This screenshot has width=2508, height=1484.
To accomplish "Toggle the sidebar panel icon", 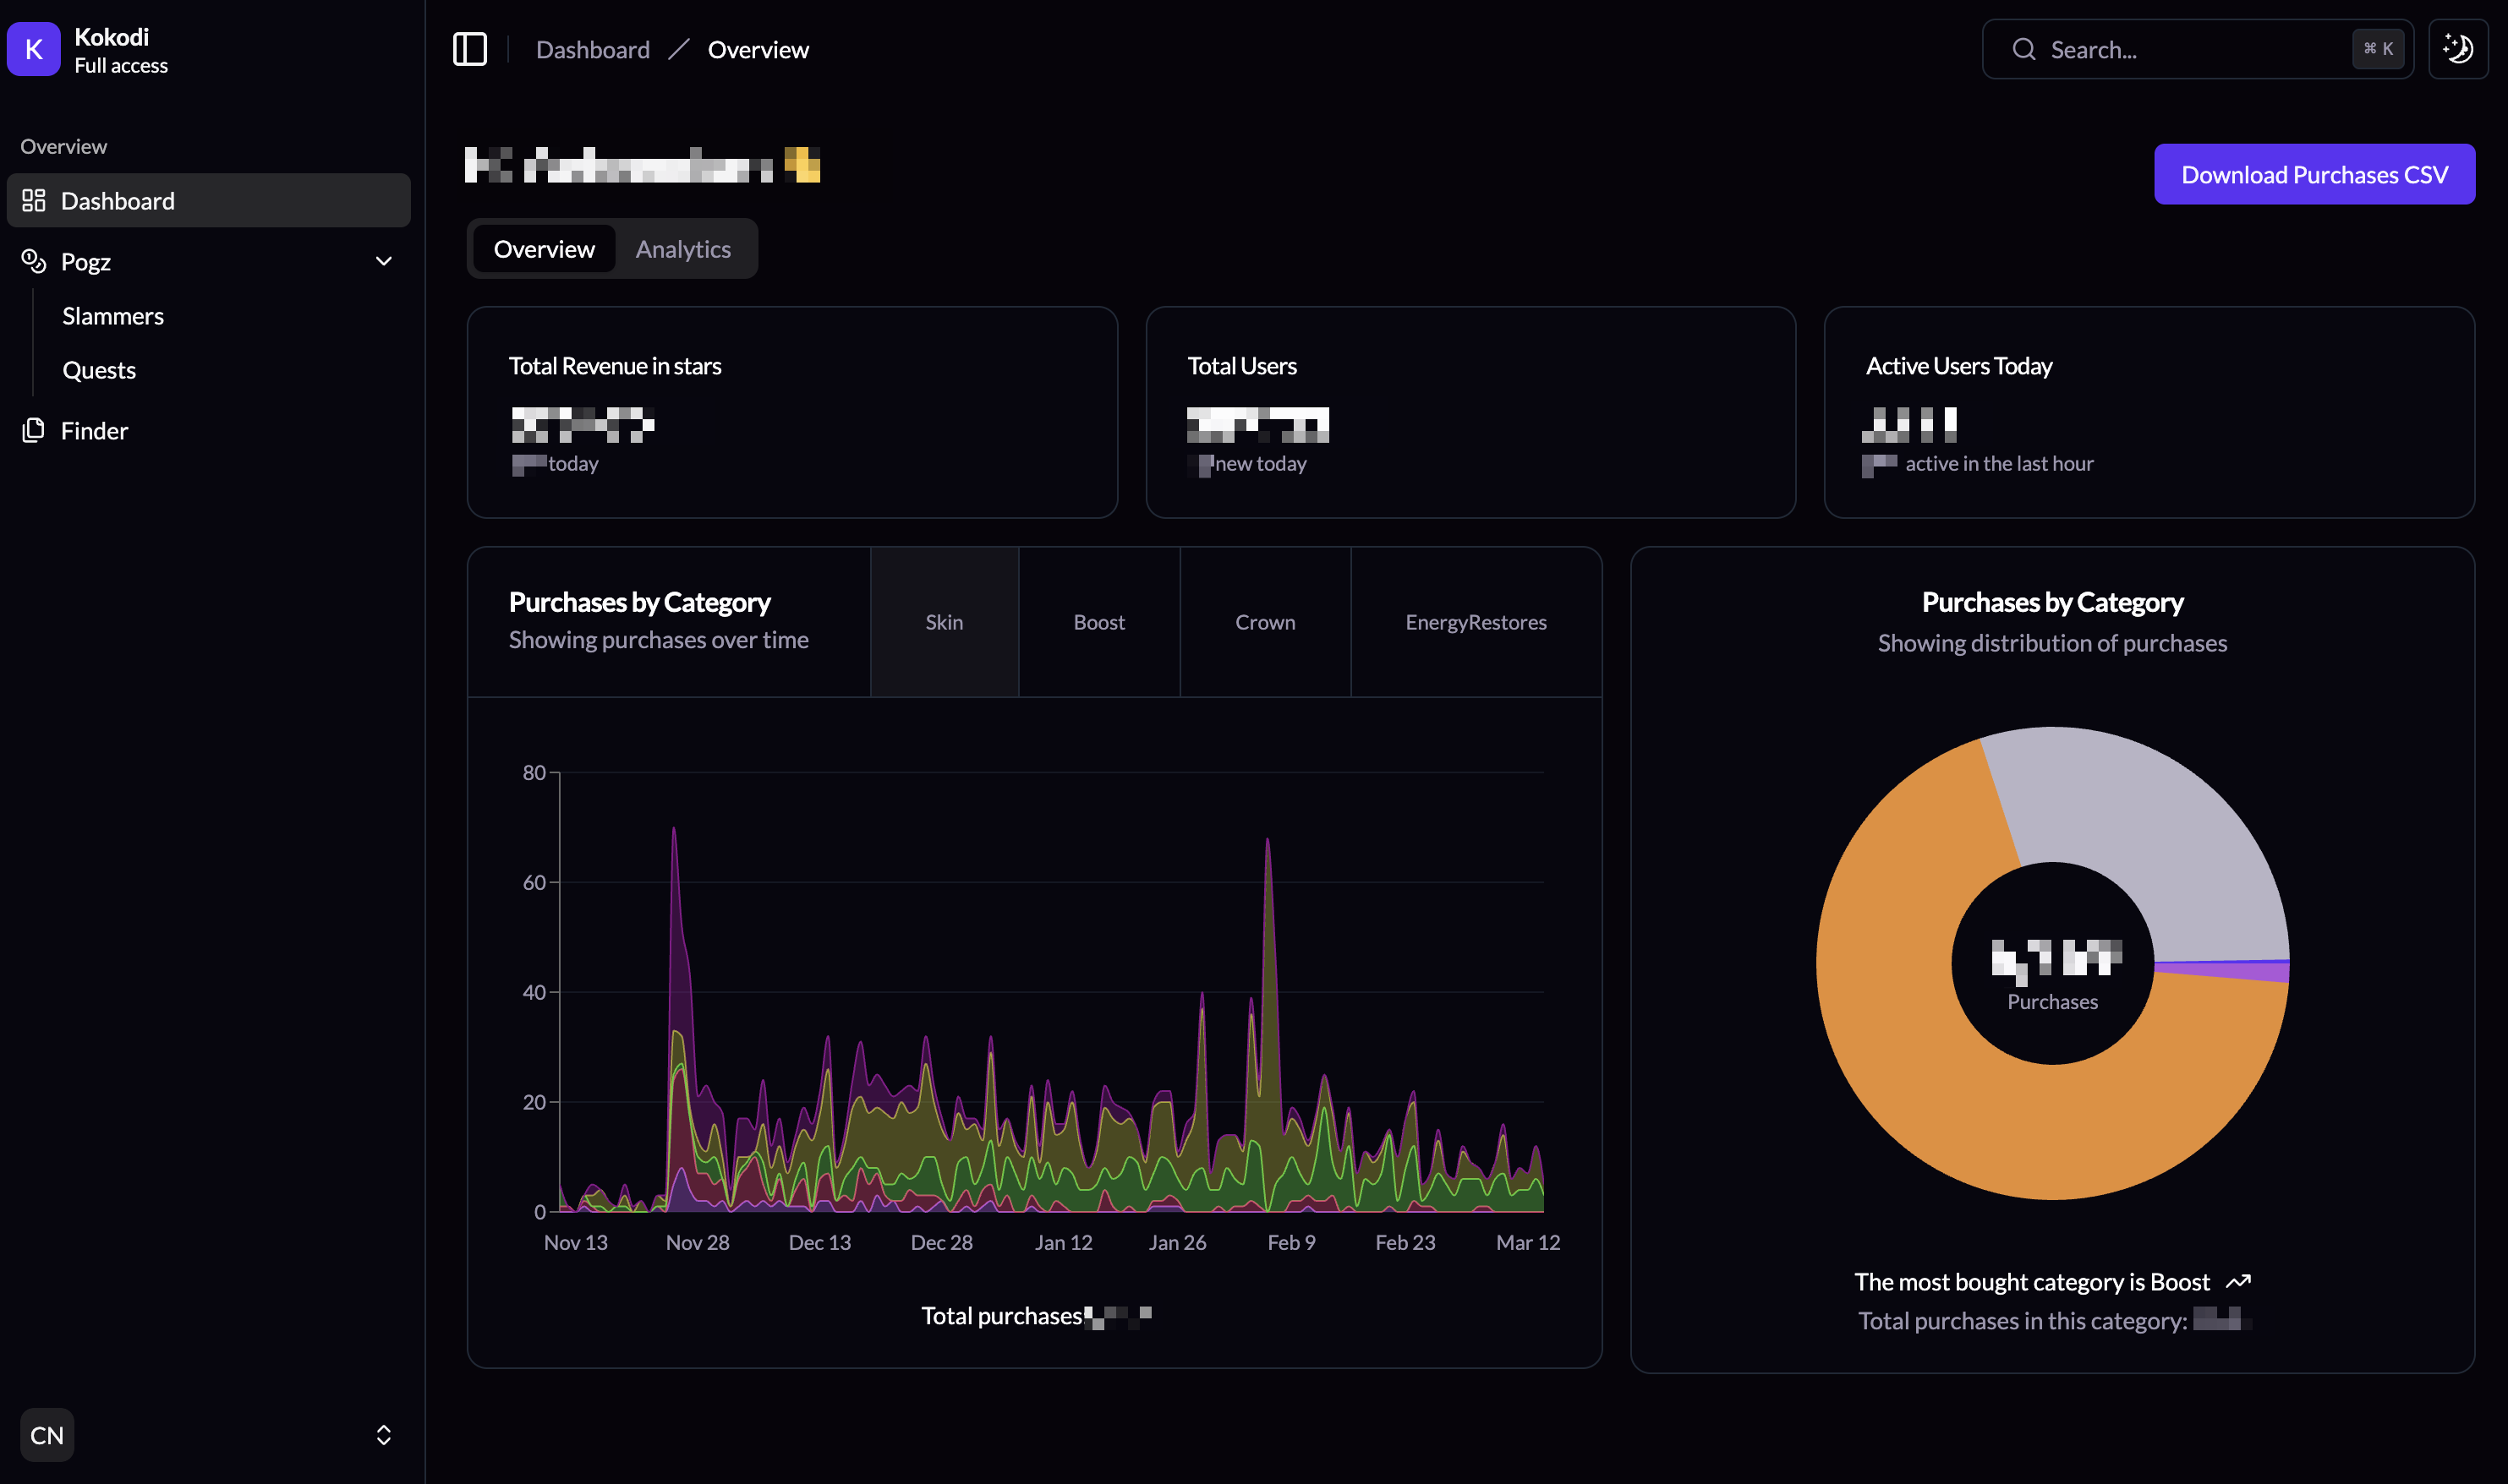I will click(469, 49).
